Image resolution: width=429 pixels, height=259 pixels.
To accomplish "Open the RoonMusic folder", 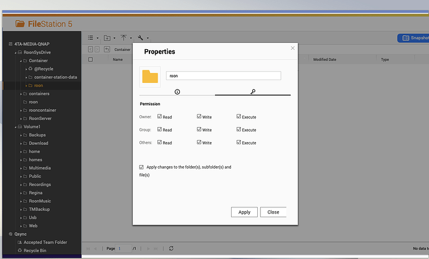I will point(40,201).
